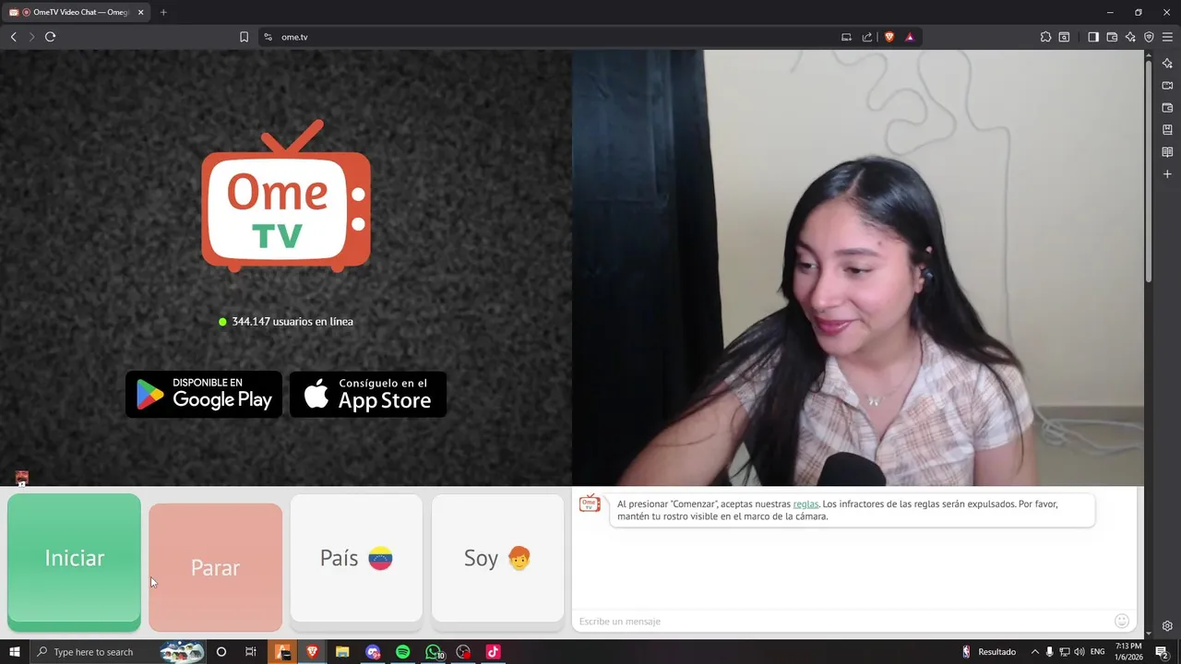Click the tab search toolbar icon

click(x=1064, y=37)
